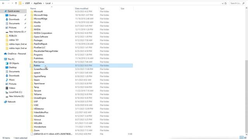
Task: Select the ScreenRecorder folder name
Action: 41,69
